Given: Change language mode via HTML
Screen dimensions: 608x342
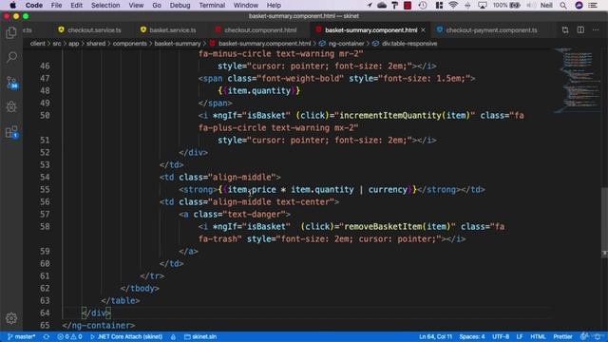Looking at the screenshot, I should (538, 336).
